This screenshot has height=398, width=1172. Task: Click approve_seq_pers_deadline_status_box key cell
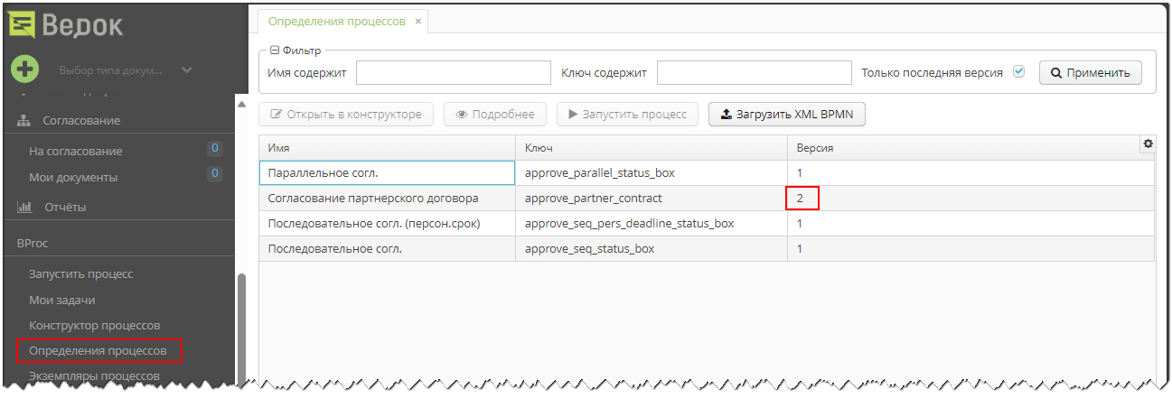tap(651, 223)
